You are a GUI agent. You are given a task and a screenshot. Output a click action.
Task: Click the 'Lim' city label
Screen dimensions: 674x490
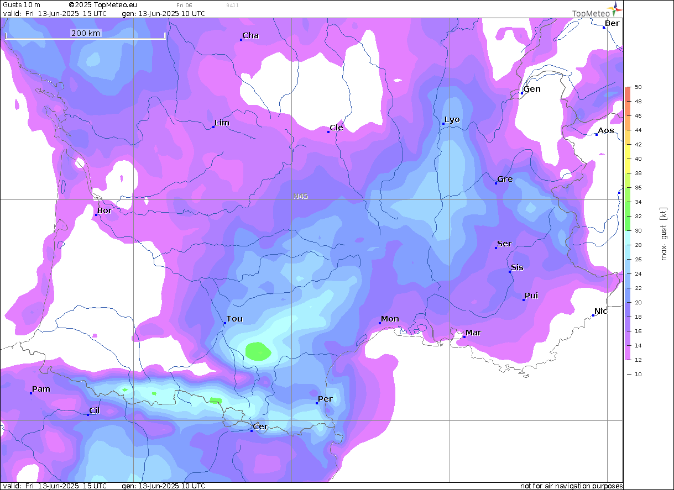[222, 123]
